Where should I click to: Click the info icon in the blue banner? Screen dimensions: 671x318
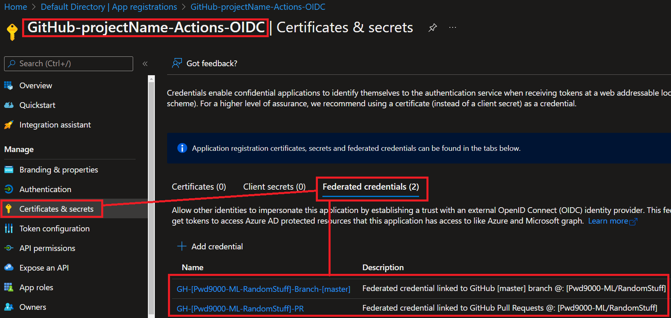[x=182, y=148]
